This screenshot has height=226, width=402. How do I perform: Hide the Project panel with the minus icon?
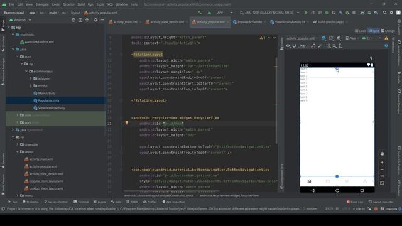point(102,20)
